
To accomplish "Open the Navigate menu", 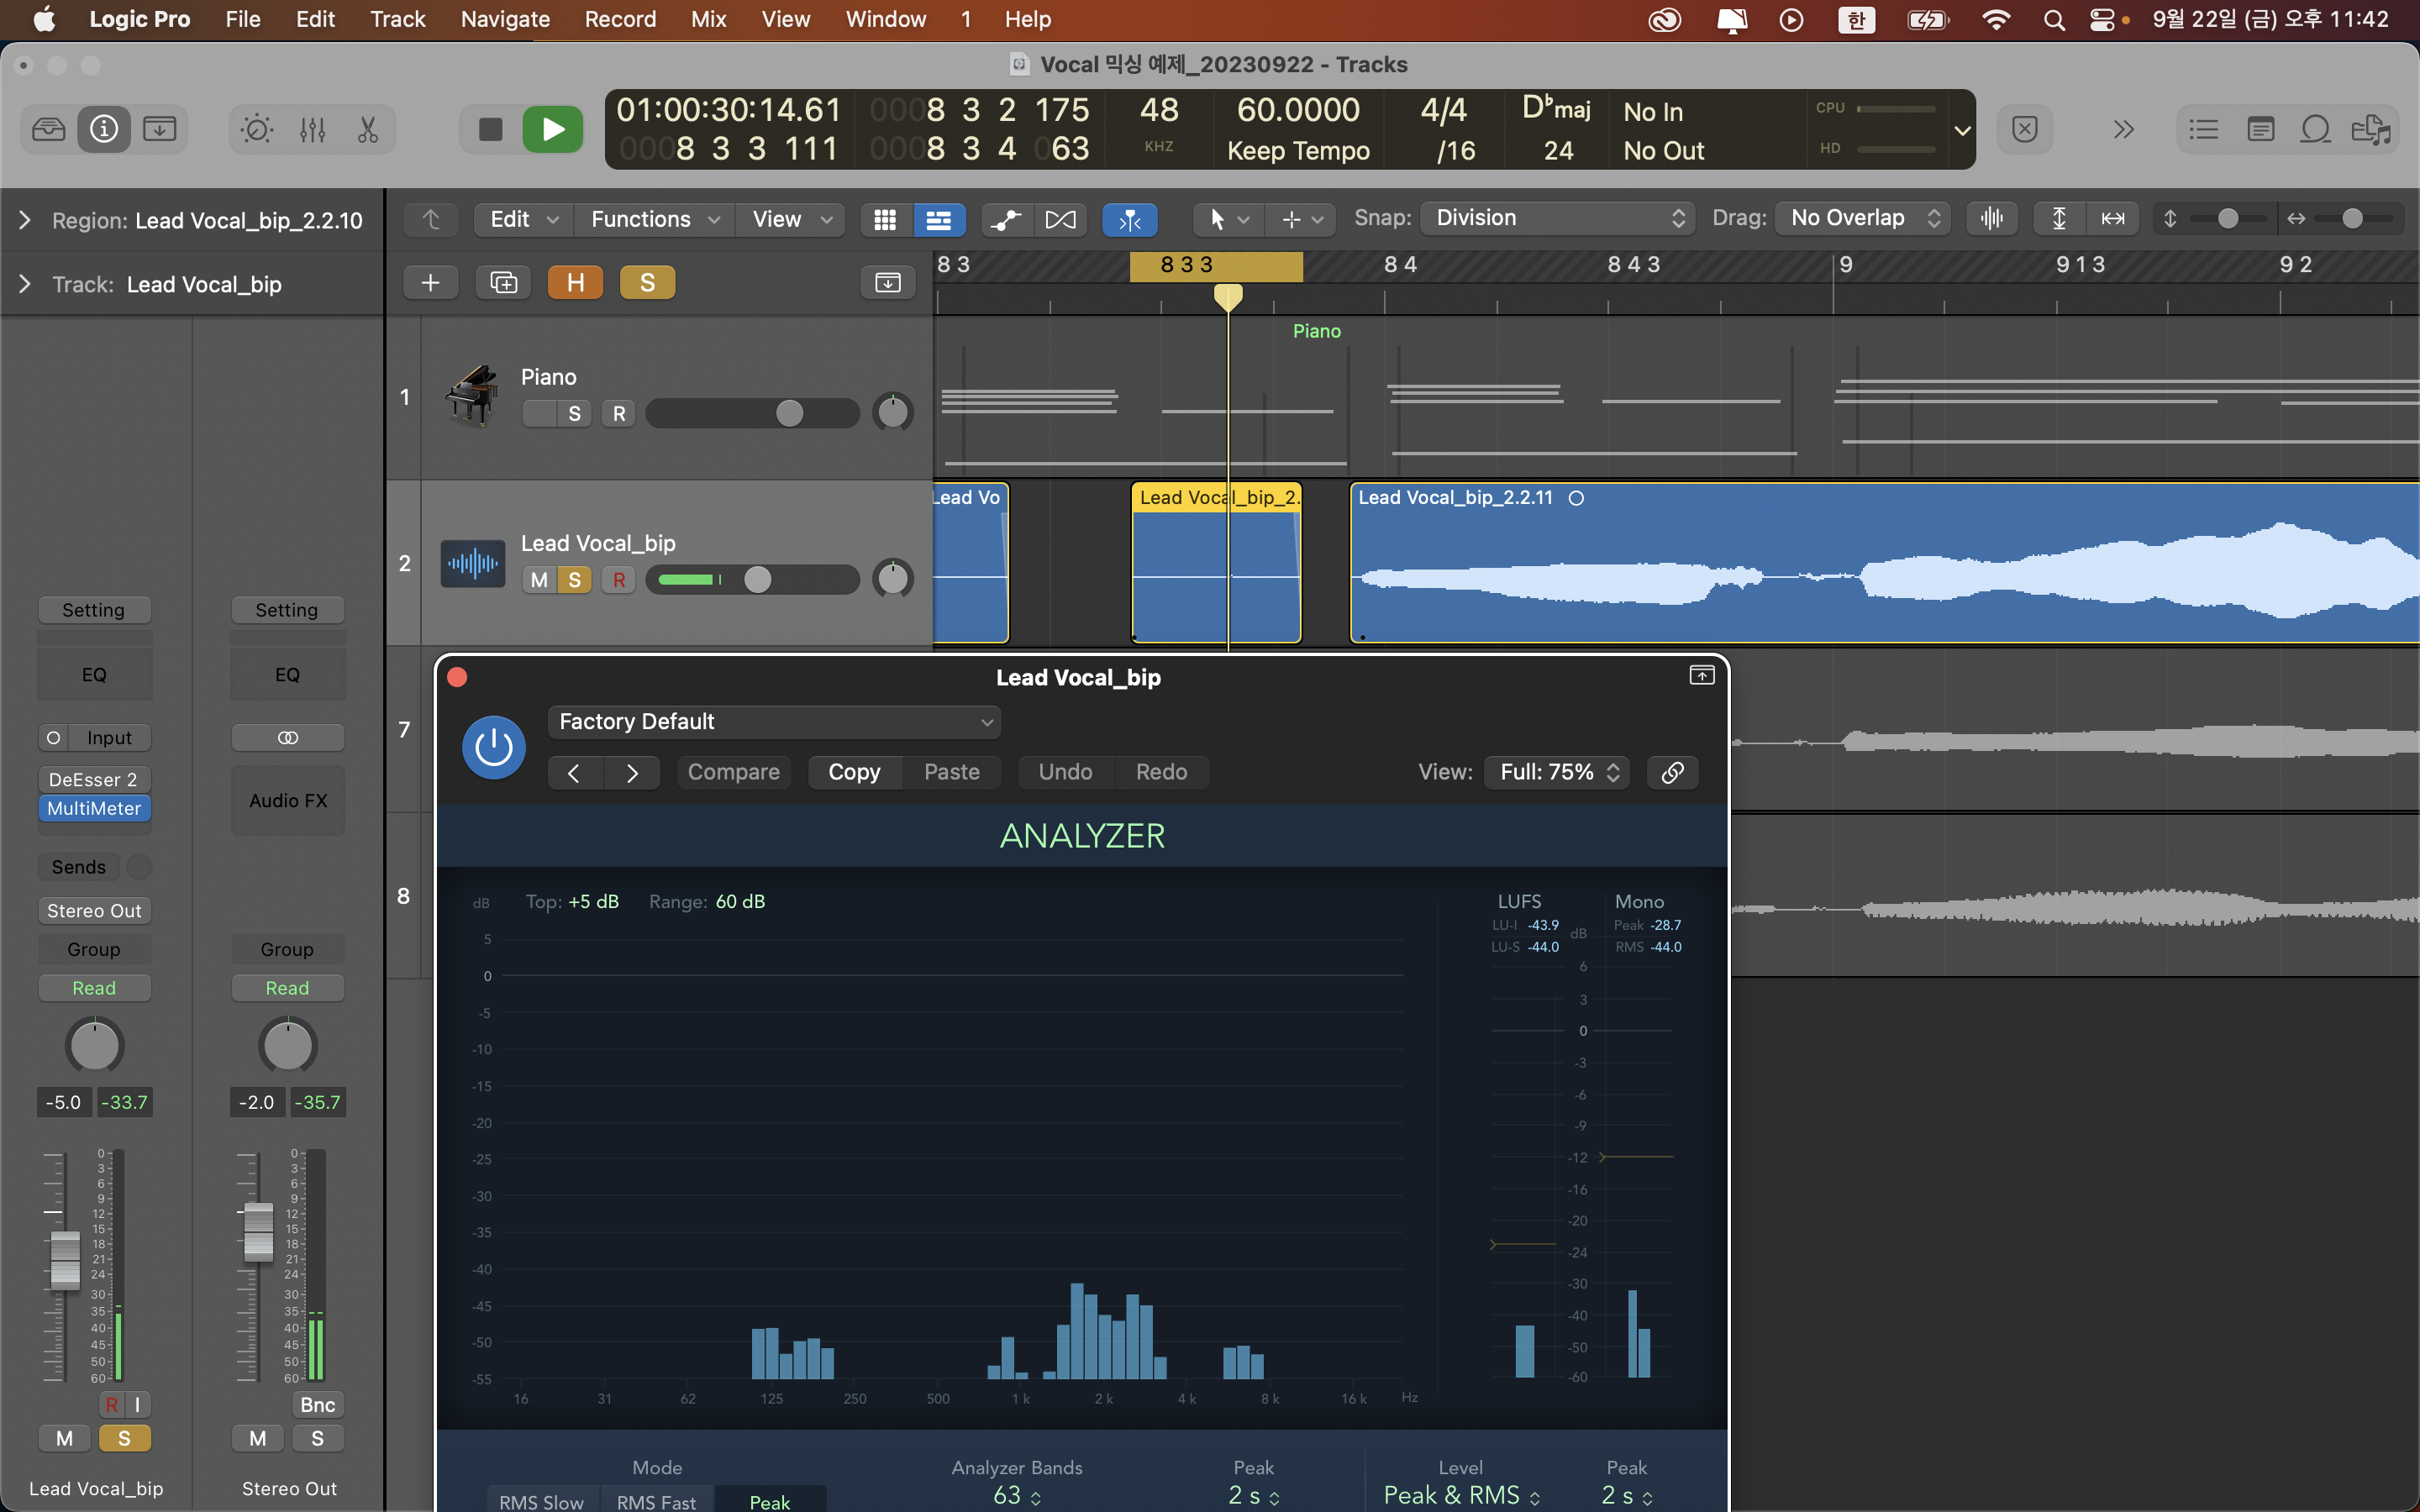I will click(x=505, y=19).
